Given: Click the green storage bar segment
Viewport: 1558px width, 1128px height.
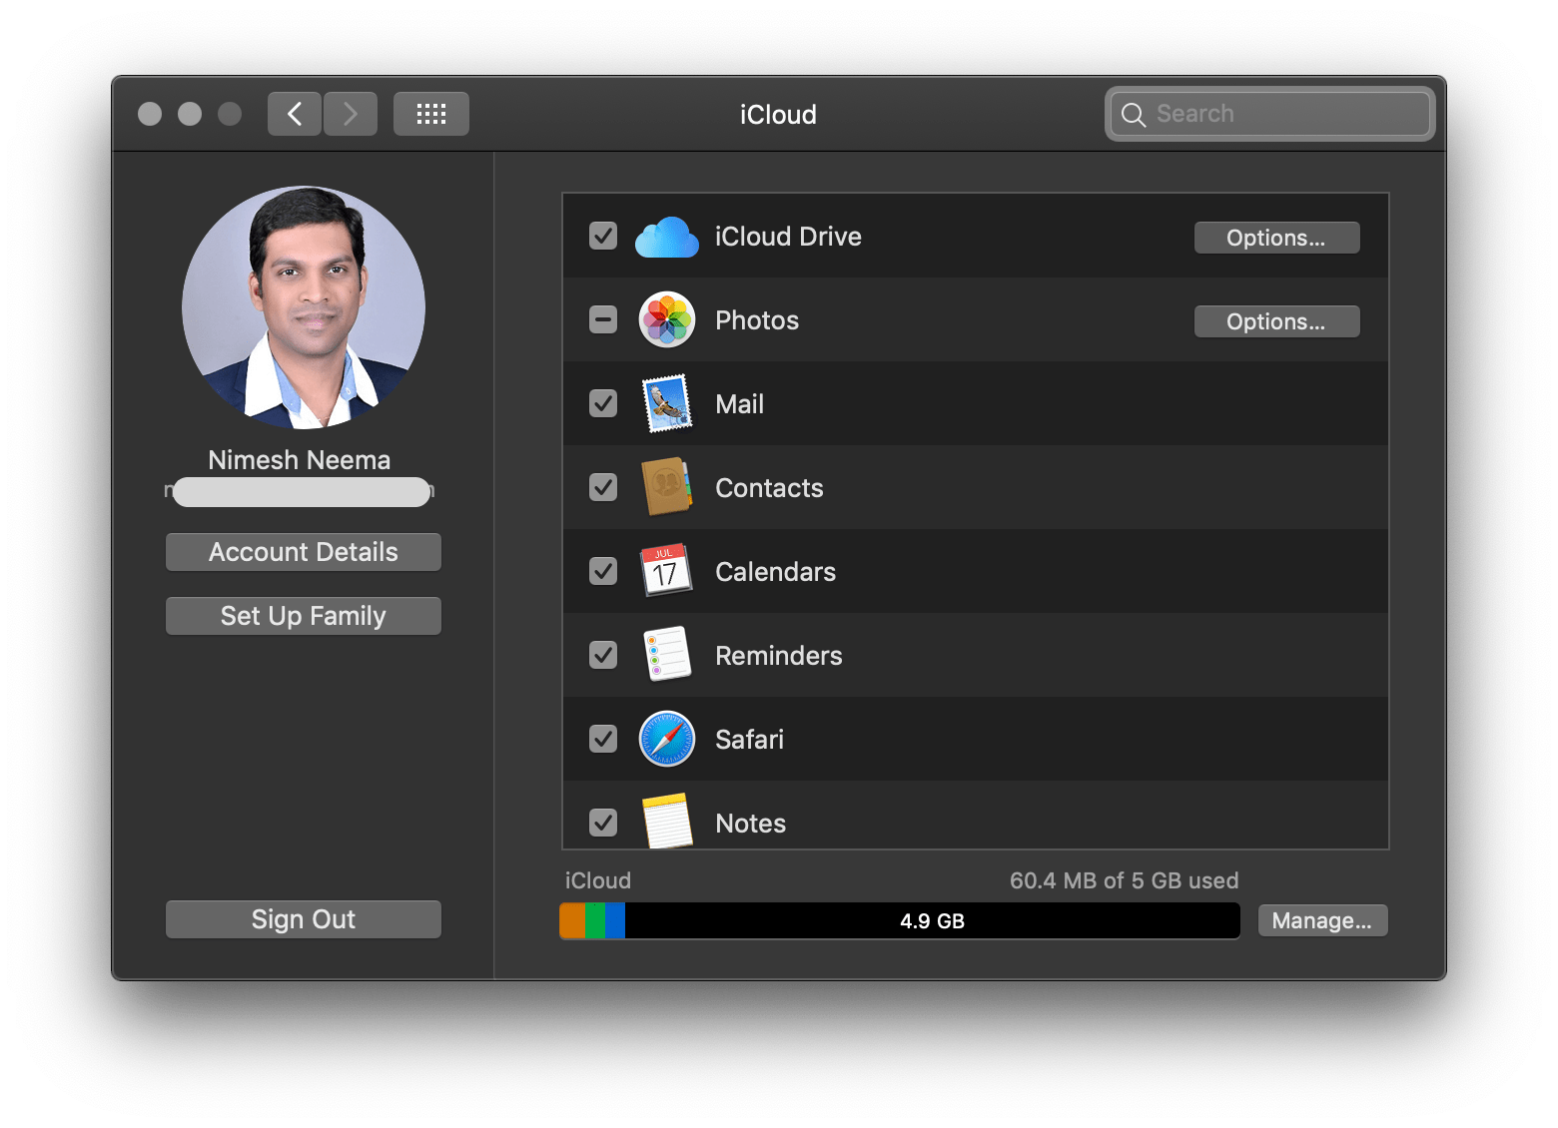Looking at the screenshot, I should tap(595, 920).
